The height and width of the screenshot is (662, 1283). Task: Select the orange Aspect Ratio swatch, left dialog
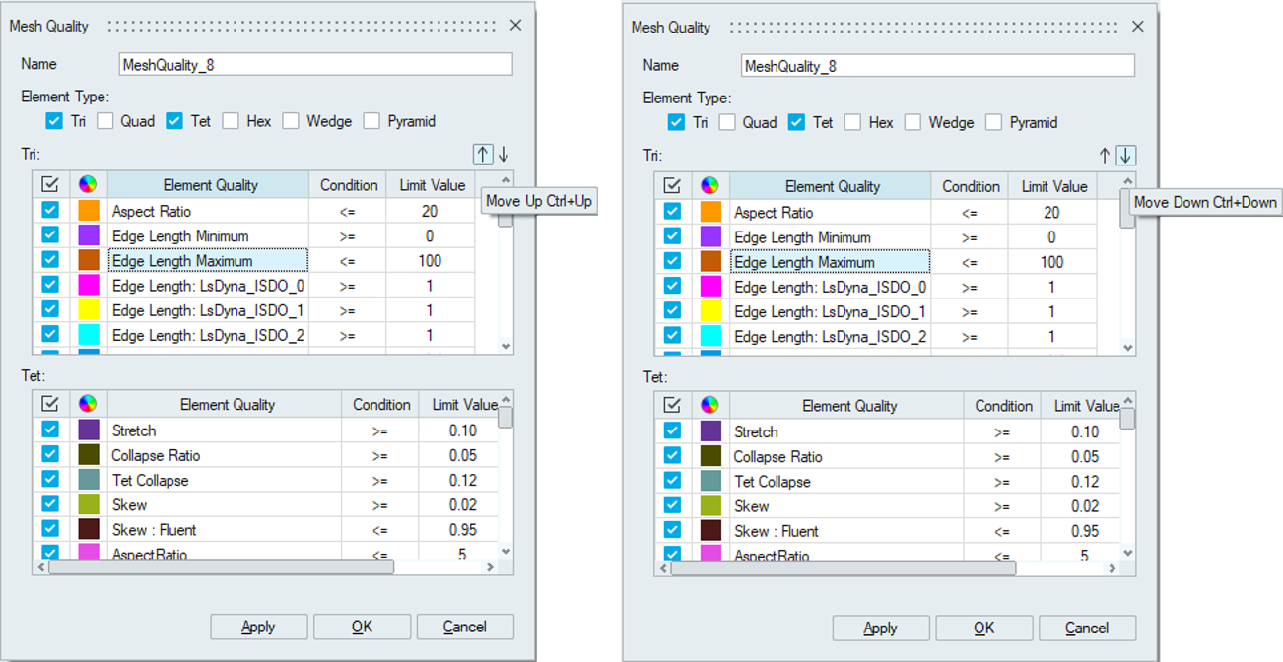(89, 211)
